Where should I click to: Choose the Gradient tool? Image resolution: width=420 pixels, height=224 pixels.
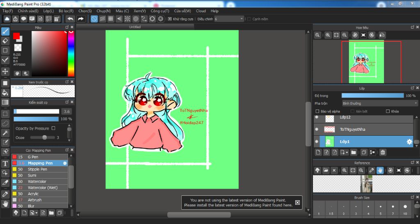click(x=5, y=102)
